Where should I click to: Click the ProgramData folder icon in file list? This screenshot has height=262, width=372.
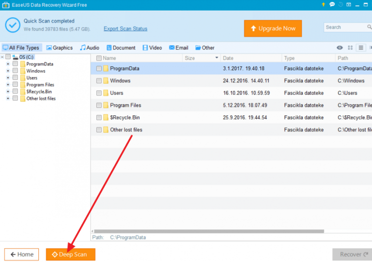pos(106,68)
